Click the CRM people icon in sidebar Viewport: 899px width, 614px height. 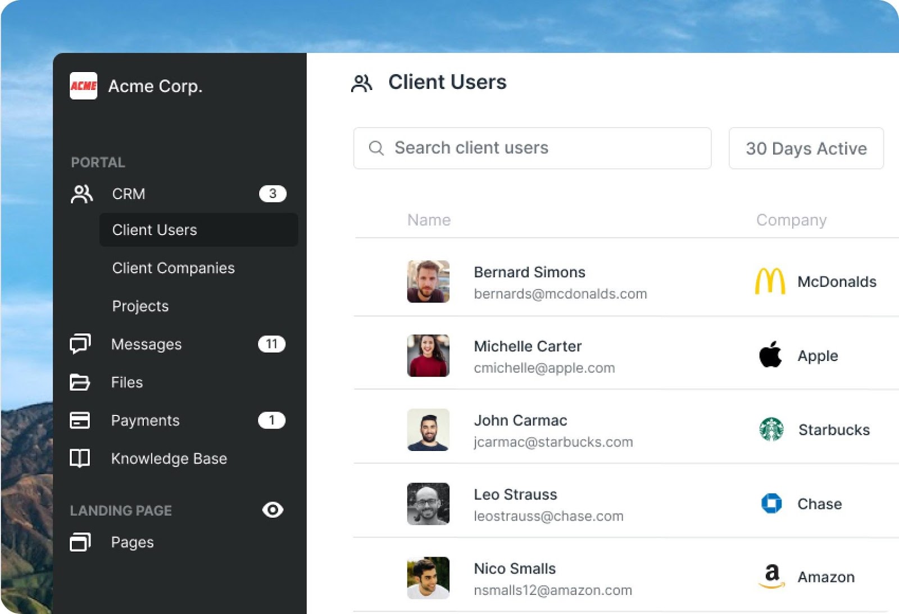(x=82, y=194)
